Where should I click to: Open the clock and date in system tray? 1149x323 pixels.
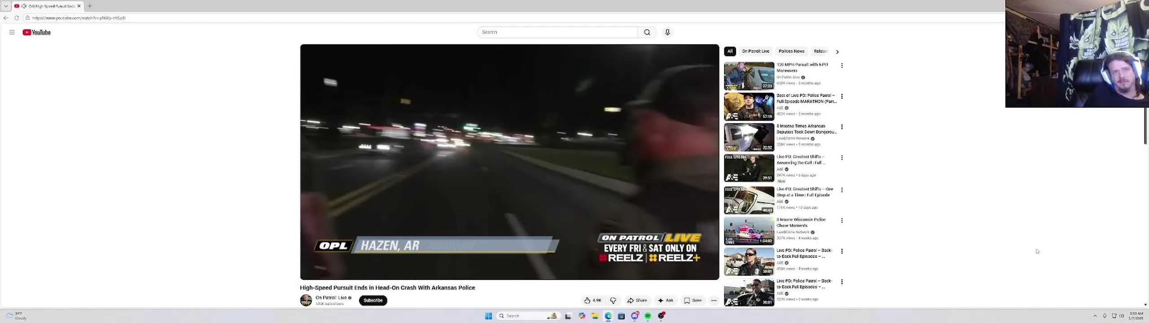[1136, 316]
